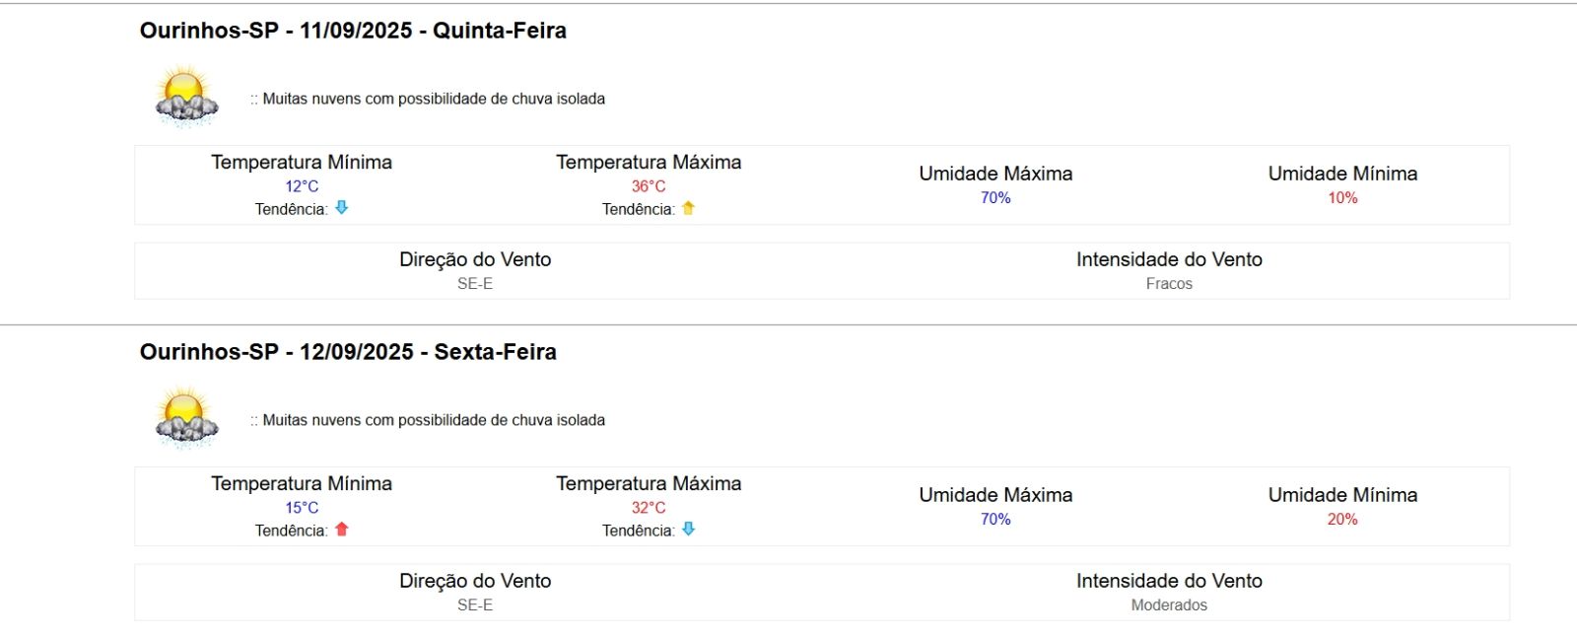Click the heading for 12/09/2025 Sexta-Feira
This screenshot has height=639, width=1577.
348,352
